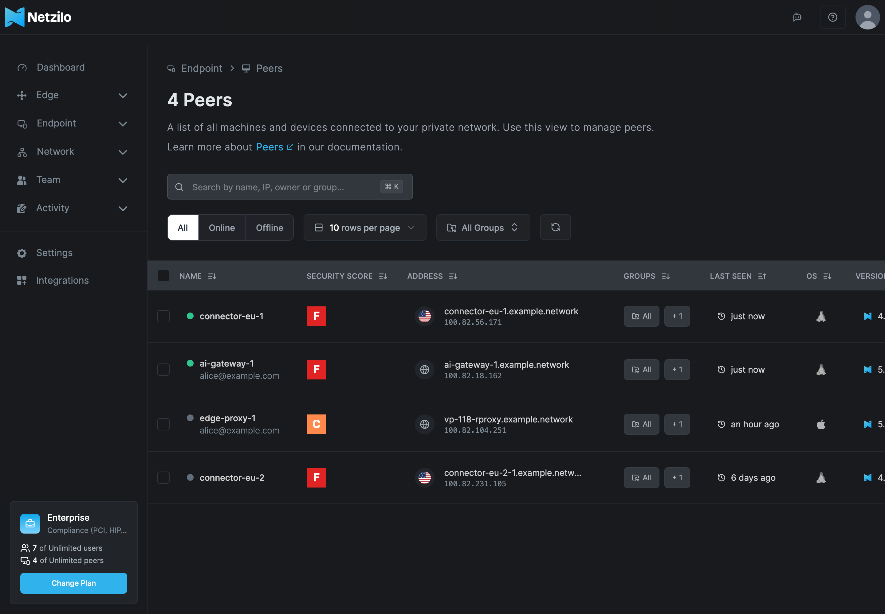The height and width of the screenshot is (614, 885).
Task: Click the Change Plan button
Action: pyautogui.click(x=73, y=583)
